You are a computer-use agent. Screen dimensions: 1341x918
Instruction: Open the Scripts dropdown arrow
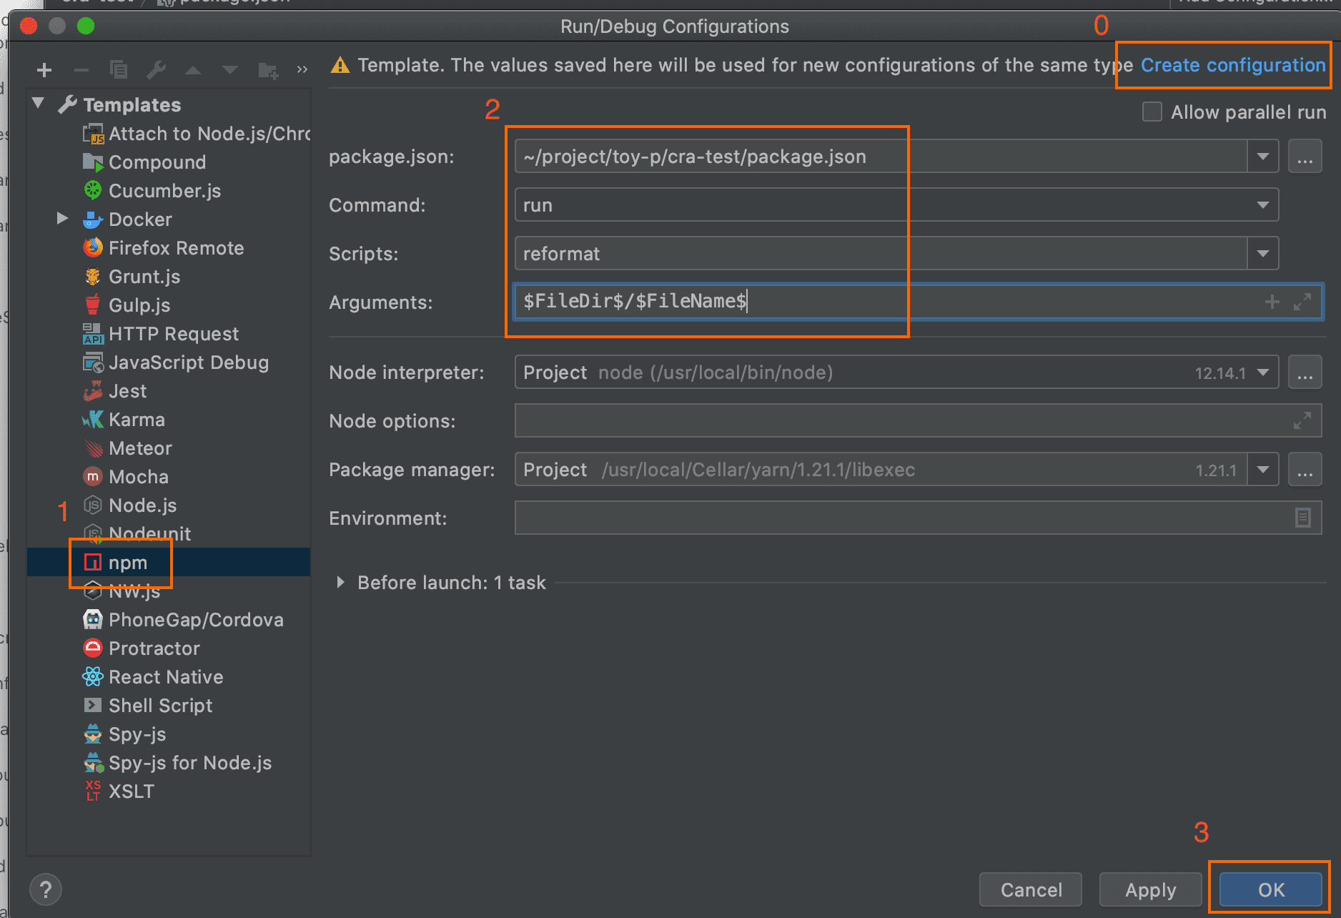coord(1263,254)
